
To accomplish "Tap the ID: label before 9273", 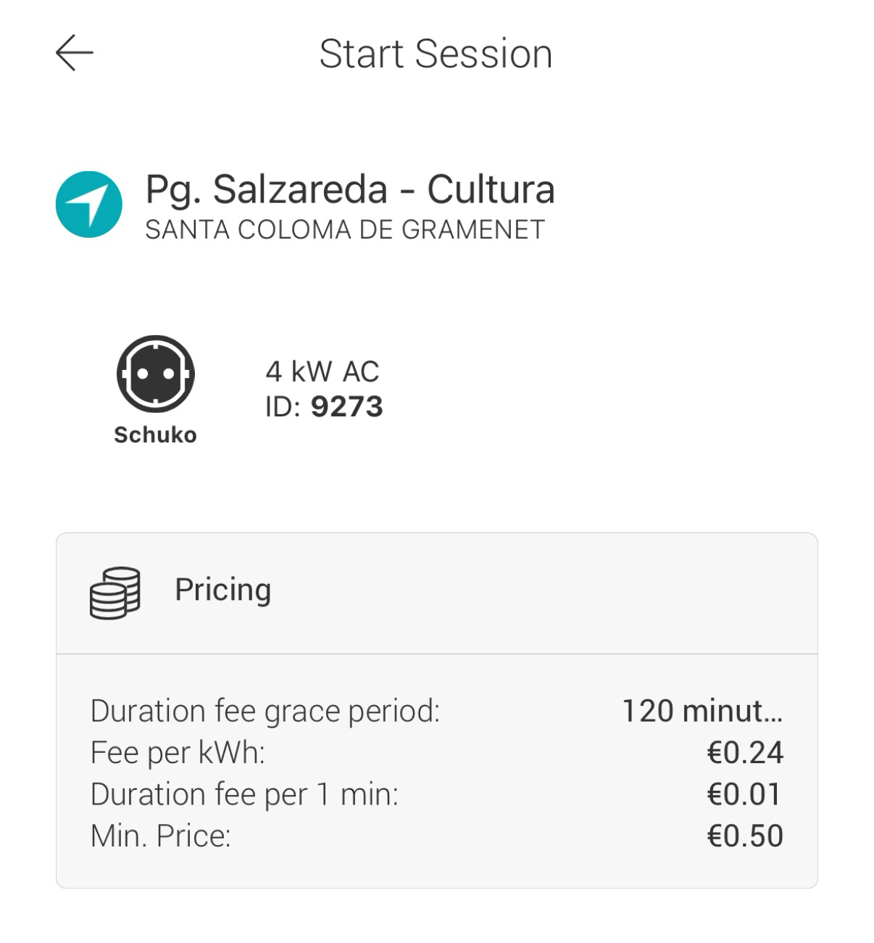I will click(283, 406).
